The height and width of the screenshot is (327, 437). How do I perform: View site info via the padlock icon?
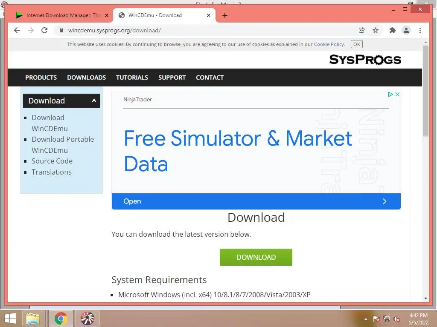[61, 30]
